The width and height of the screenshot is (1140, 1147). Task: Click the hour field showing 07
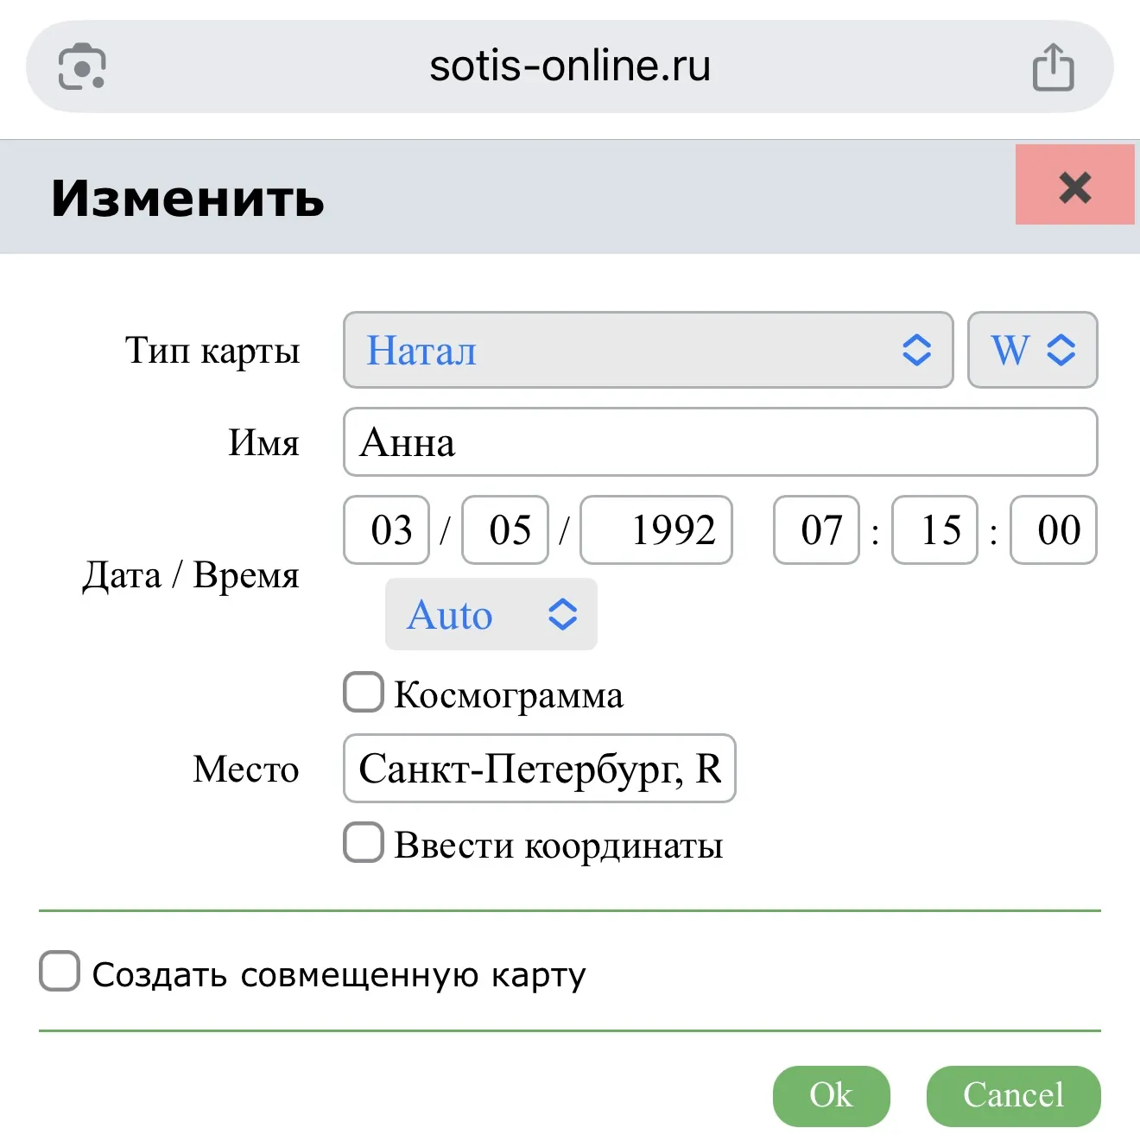(x=816, y=529)
